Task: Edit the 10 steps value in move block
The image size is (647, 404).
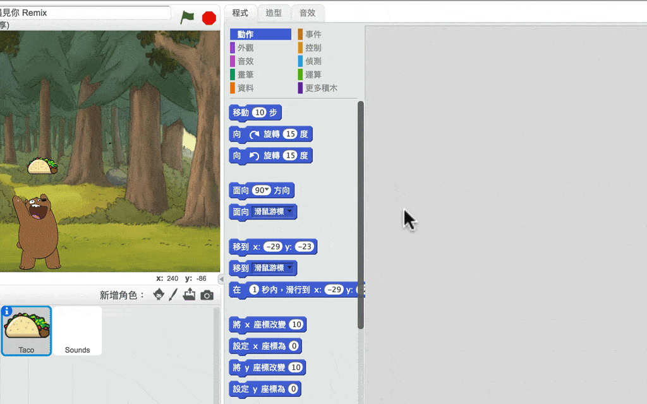Action: click(260, 112)
